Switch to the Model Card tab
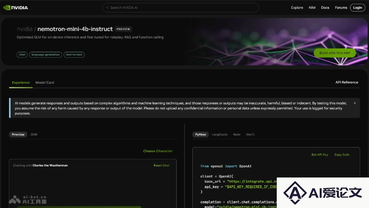Image resolution: width=369 pixels, height=208 pixels. (x=45, y=83)
